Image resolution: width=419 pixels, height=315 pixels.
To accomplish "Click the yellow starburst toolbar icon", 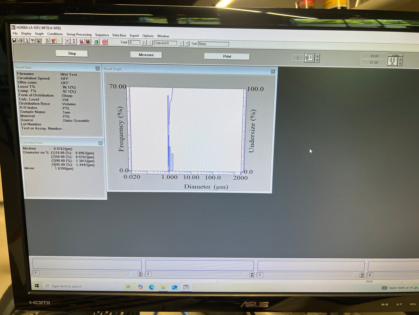I will point(59,41).
